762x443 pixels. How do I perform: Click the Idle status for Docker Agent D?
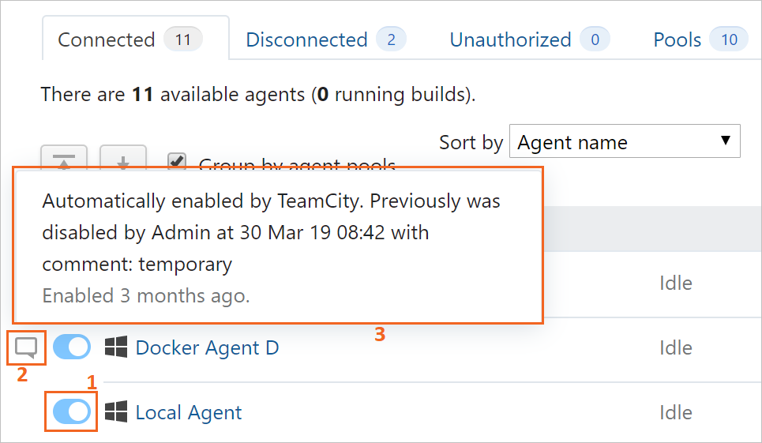[675, 347]
